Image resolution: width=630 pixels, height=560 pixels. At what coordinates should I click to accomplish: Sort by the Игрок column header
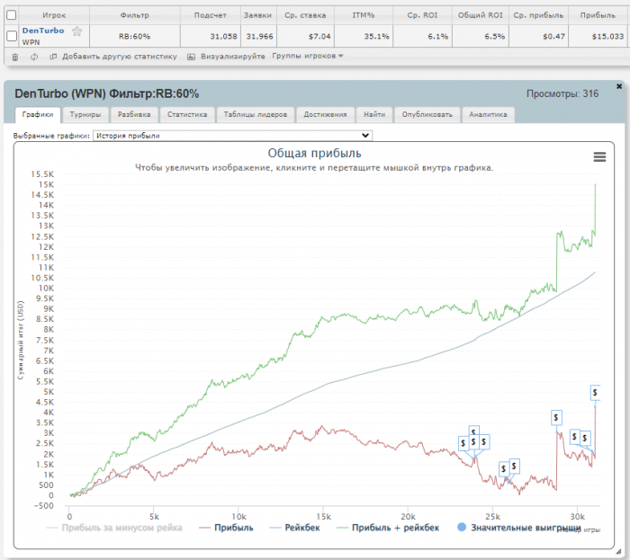54,15
